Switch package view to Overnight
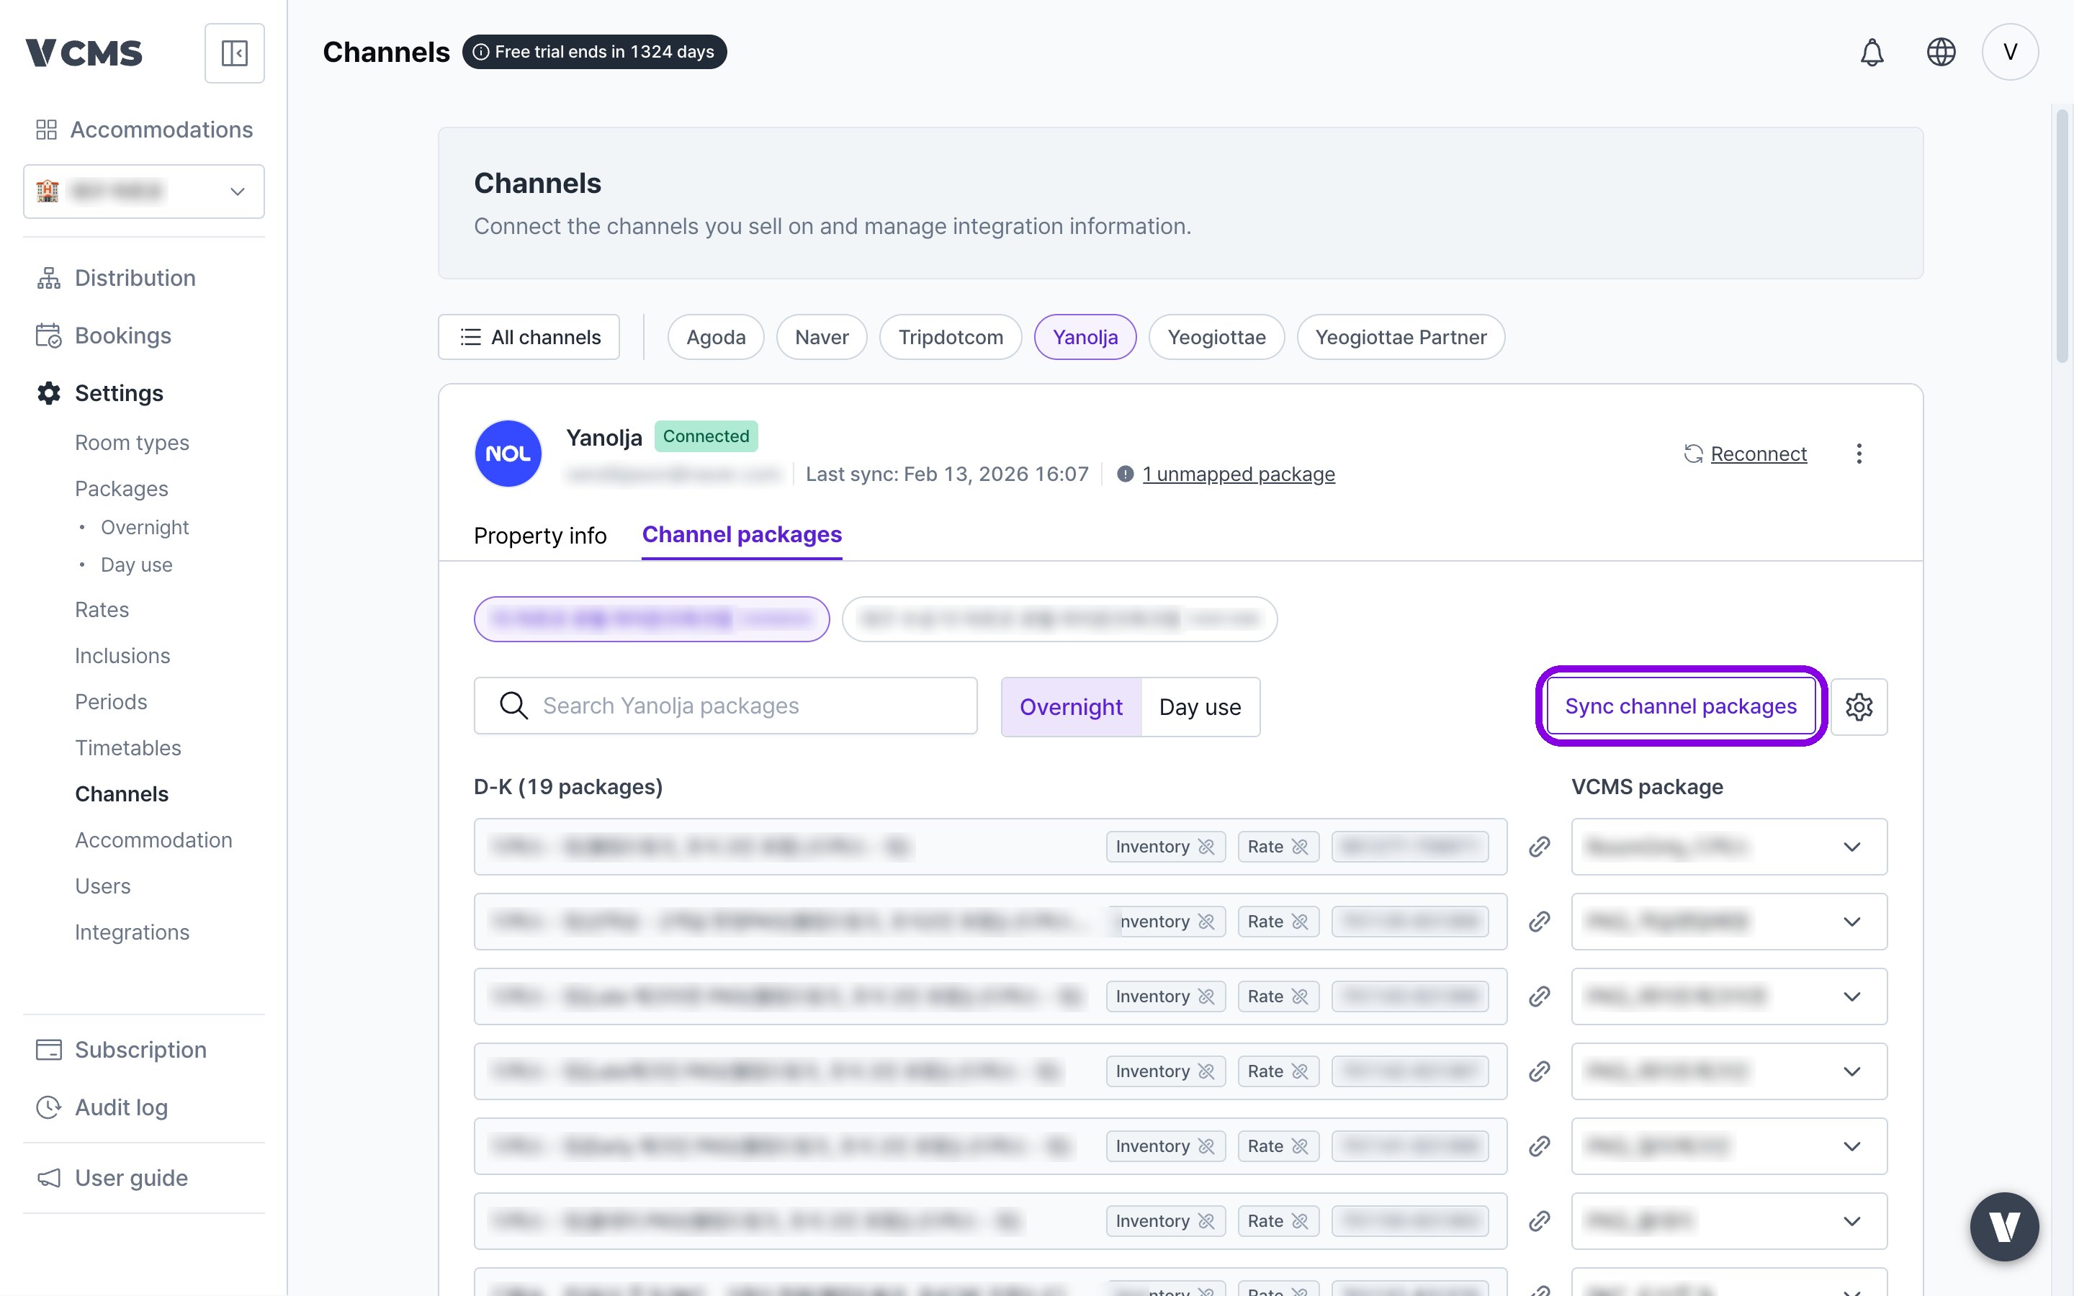The image size is (2074, 1296). [1070, 706]
